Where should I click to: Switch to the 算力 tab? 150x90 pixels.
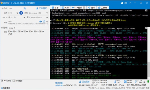(x=65, y=7)
